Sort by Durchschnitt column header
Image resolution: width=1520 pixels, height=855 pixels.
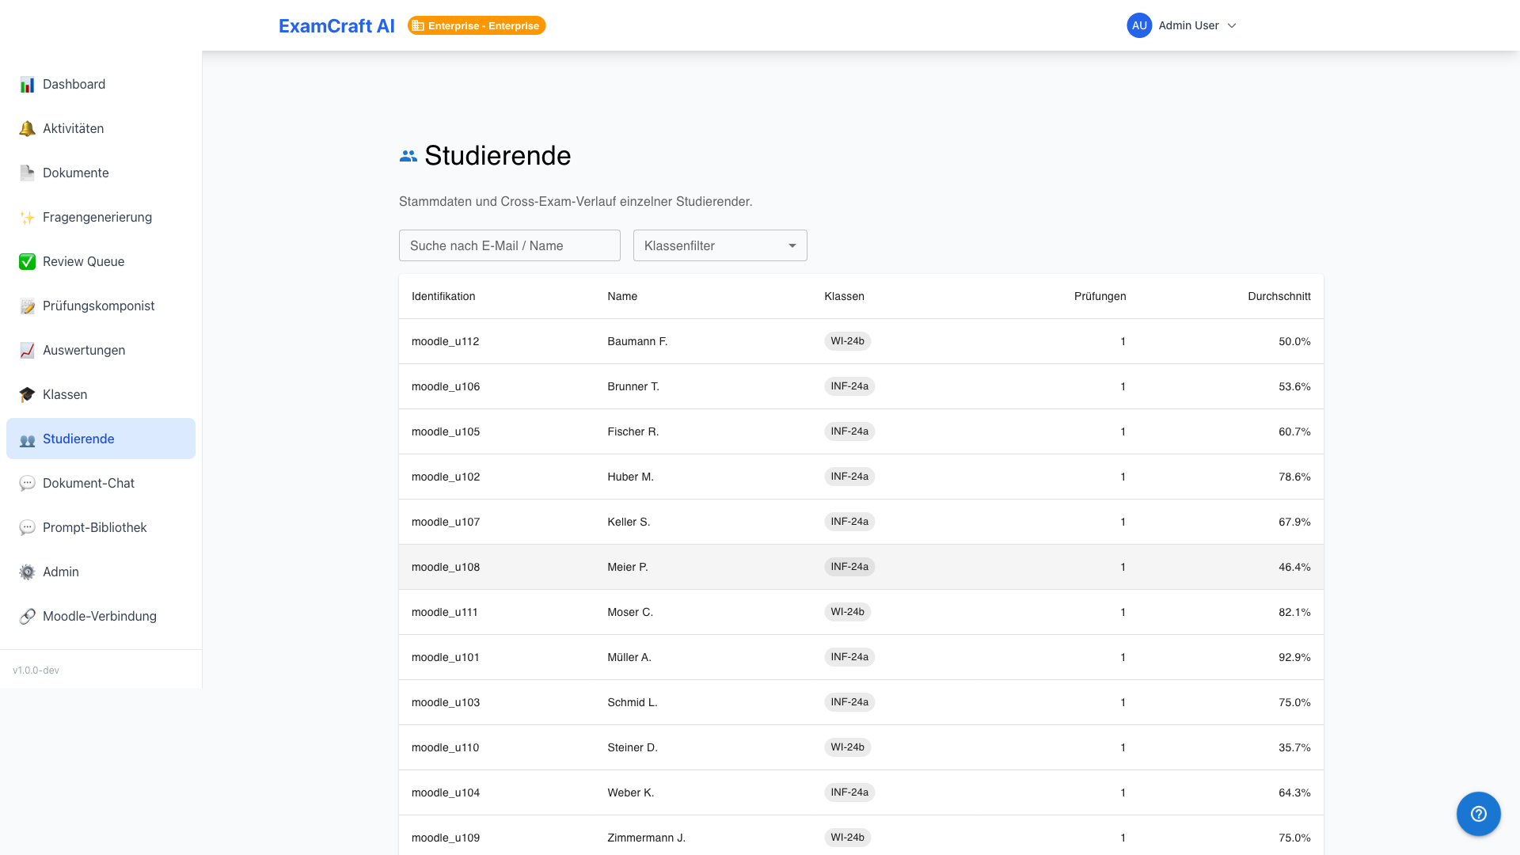coord(1279,296)
